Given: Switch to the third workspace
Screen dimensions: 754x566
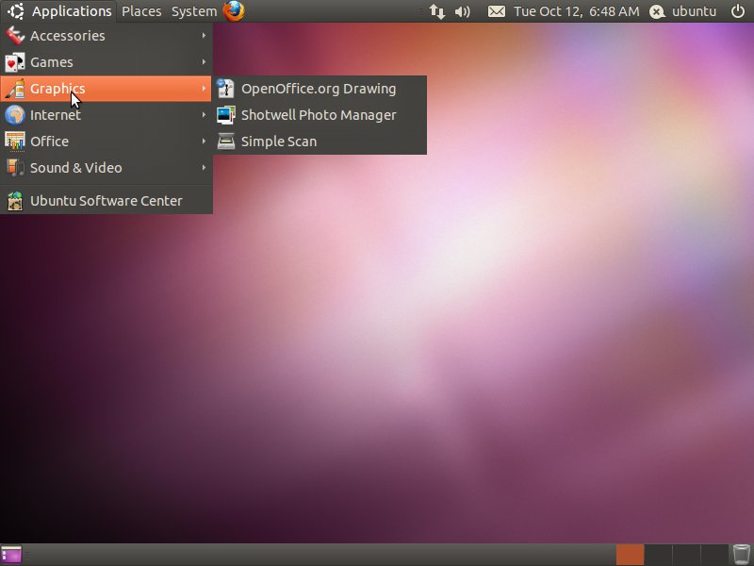Looking at the screenshot, I should tap(686, 555).
